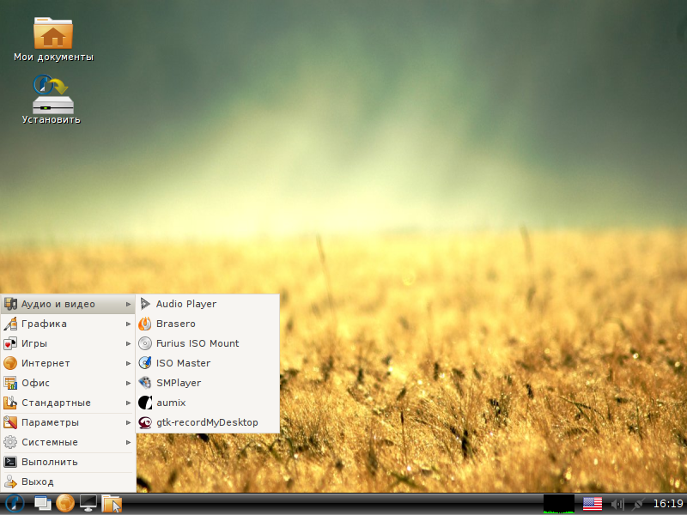Viewport: 687px width, 515px height.
Task: Click the show desktop windows icon on taskbar
Action: pyautogui.click(x=42, y=504)
